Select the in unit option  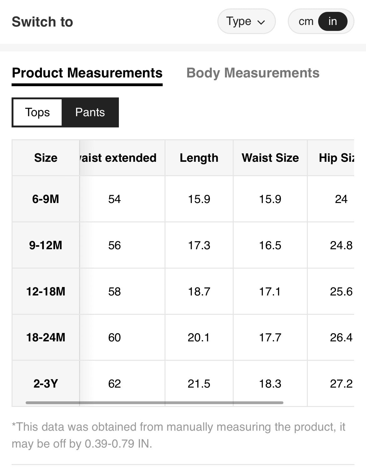click(333, 22)
